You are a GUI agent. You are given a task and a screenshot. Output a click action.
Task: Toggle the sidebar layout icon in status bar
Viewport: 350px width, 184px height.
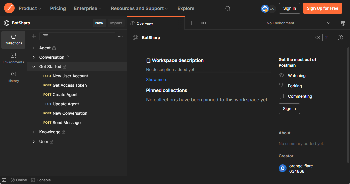click(x=4, y=180)
